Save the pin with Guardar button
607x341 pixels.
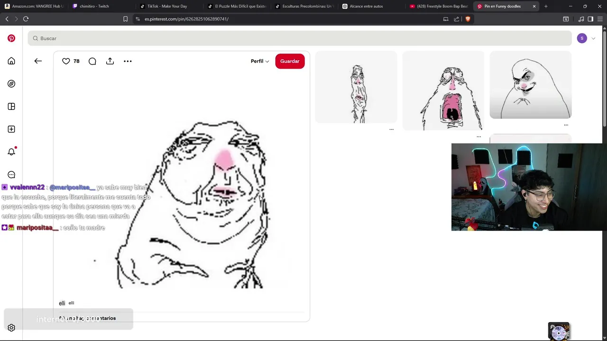tap(290, 61)
